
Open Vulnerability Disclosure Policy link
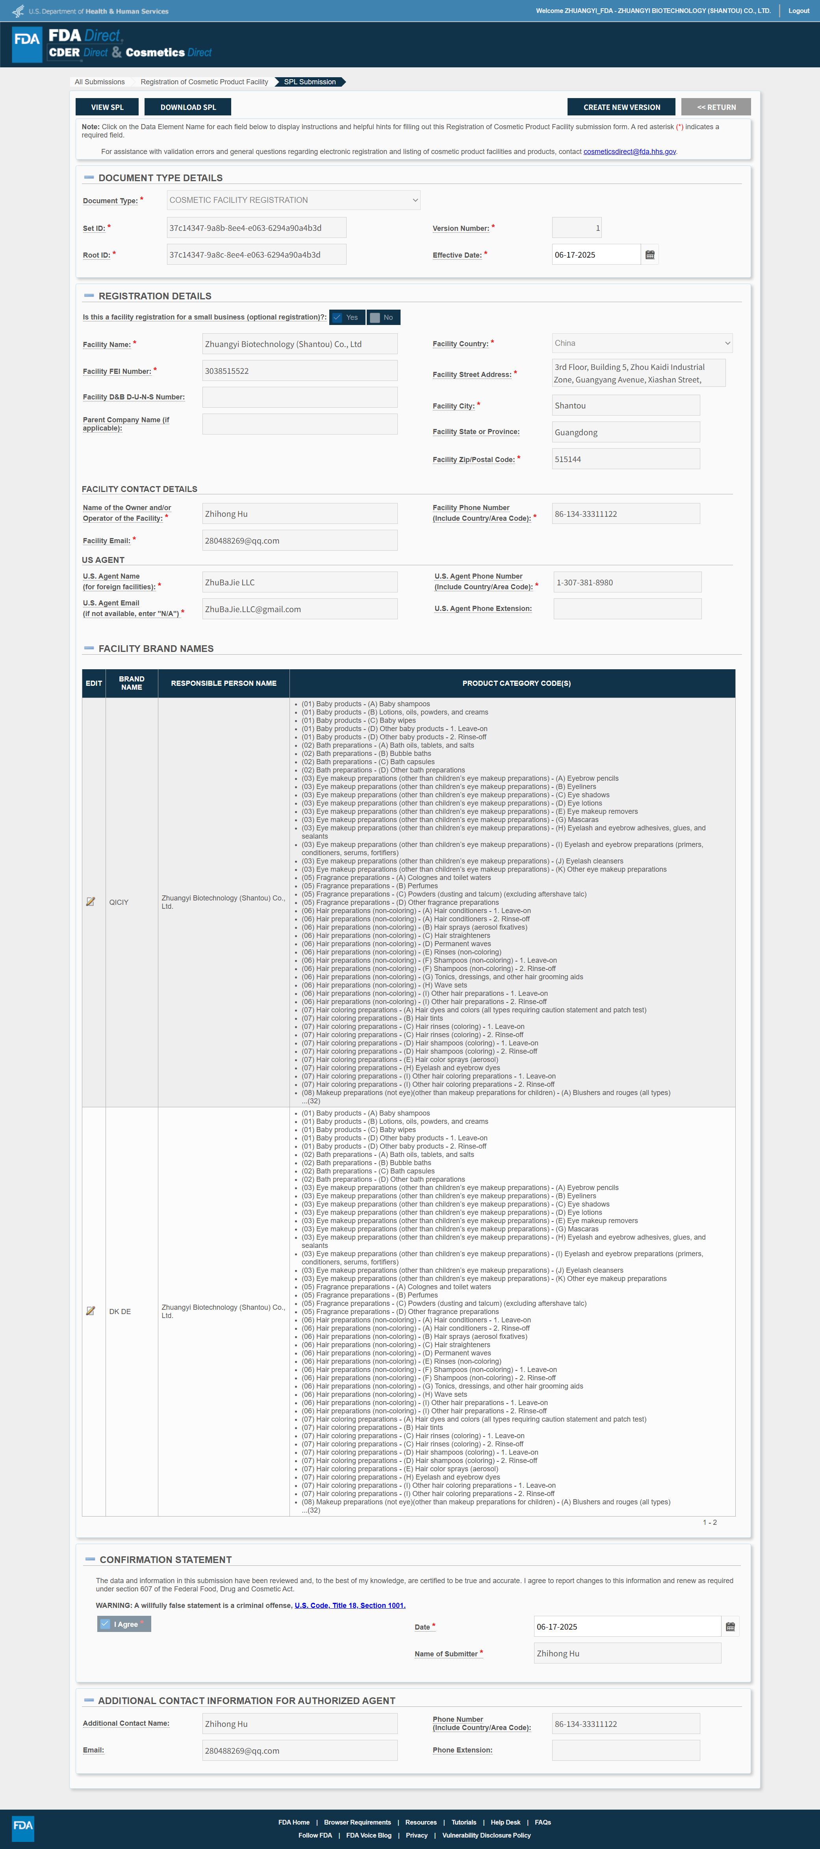tap(486, 1835)
